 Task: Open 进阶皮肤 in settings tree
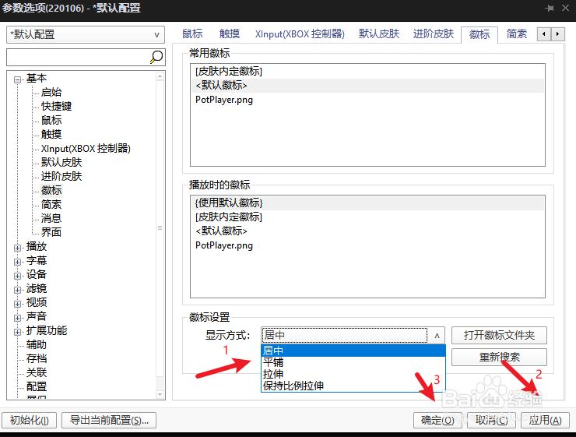coord(61,176)
